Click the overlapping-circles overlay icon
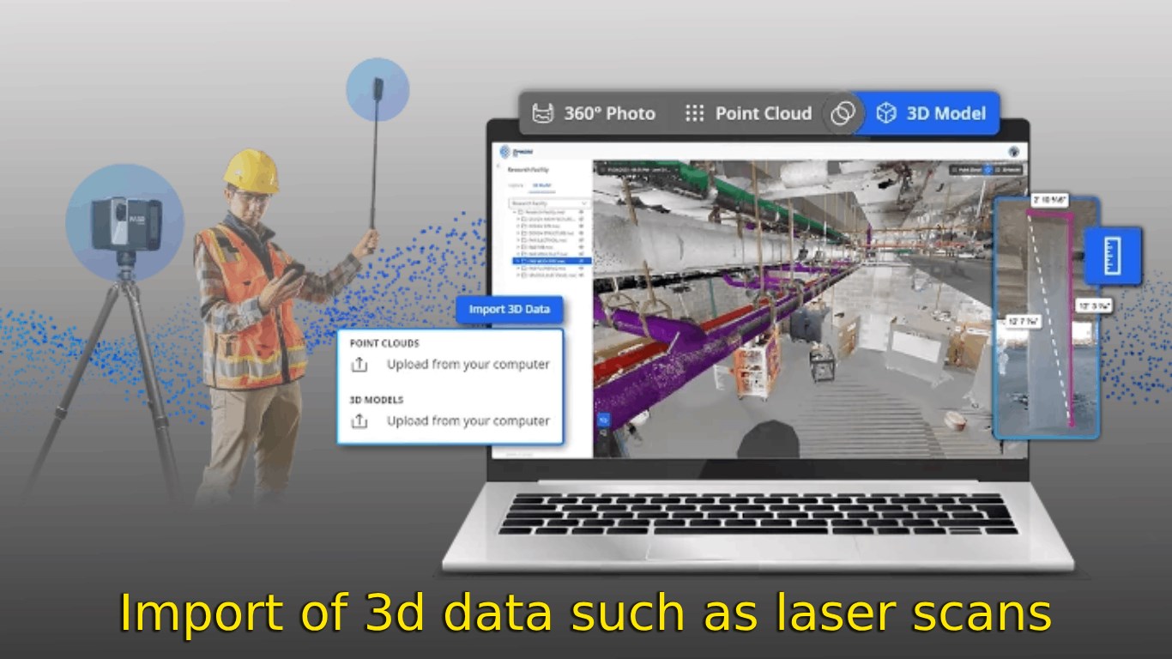 tap(843, 113)
